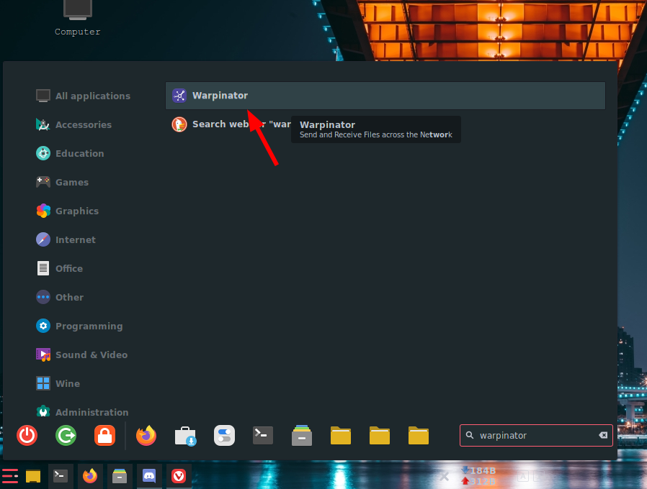
Task: Click the Programming category label
Action: click(x=89, y=326)
